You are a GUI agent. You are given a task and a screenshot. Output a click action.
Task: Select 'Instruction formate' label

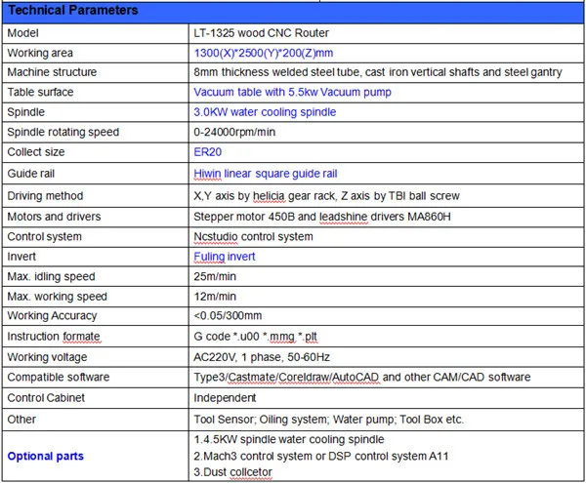[54, 337]
